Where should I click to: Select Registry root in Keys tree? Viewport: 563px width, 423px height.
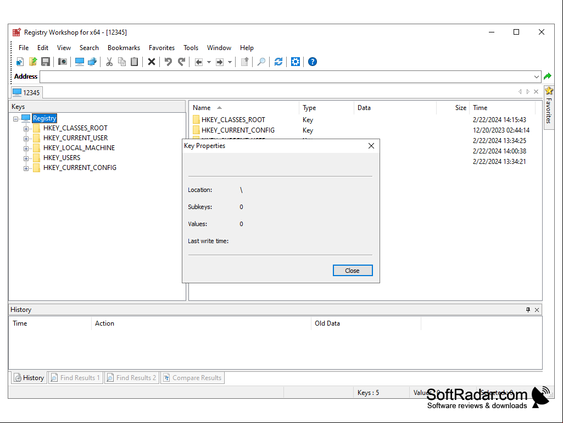click(x=44, y=118)
